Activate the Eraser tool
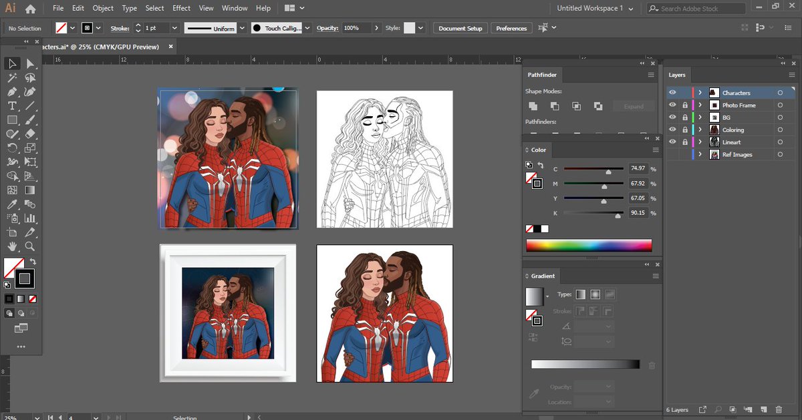This screenshot has width=802, height=420. pos(30,134)
